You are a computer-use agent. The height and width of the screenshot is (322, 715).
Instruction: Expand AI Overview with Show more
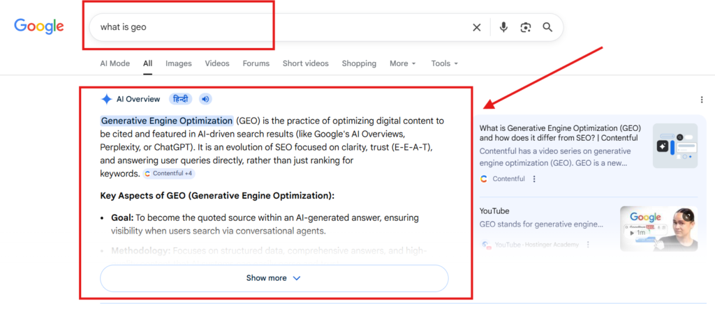coord(274,278)
